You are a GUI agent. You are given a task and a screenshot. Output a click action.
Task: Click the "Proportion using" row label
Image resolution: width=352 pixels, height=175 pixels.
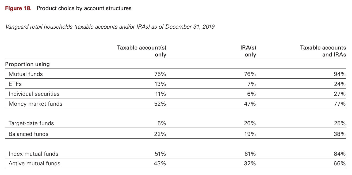tap(27, 64)
